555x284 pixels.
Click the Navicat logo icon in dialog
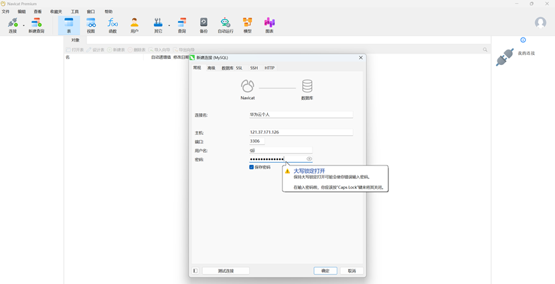pyautogui.click(x=248, y=86)
